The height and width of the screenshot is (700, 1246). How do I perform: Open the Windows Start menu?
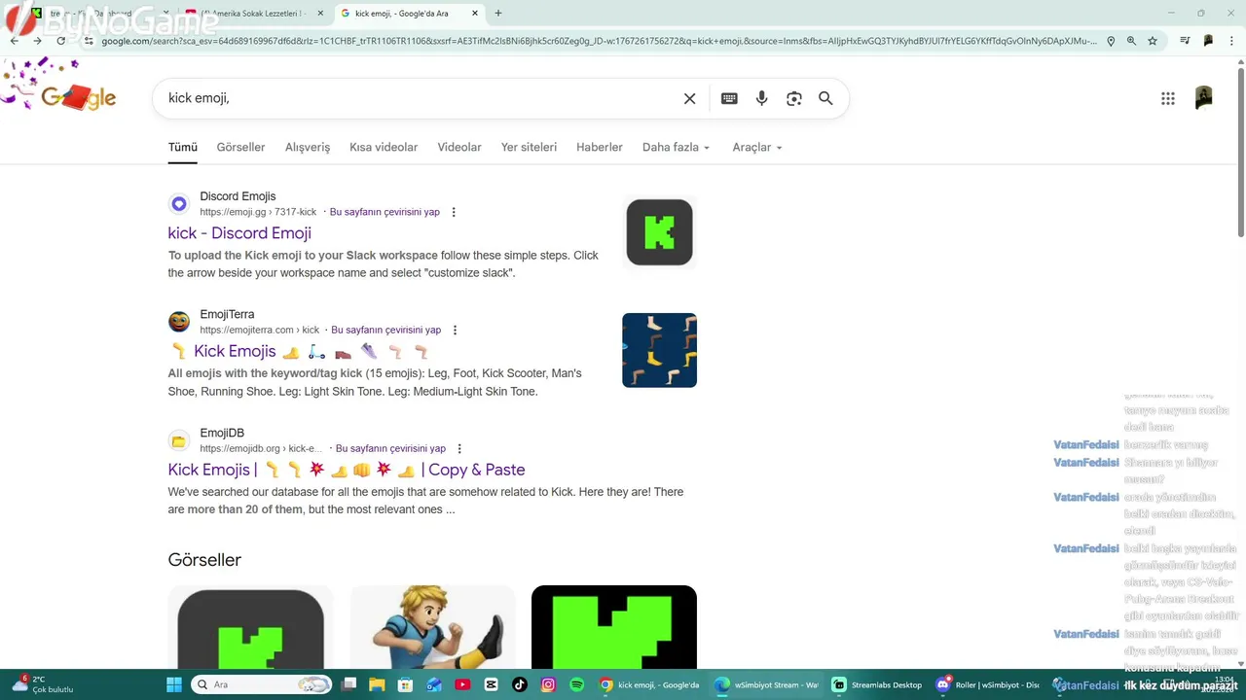(174, 684)
